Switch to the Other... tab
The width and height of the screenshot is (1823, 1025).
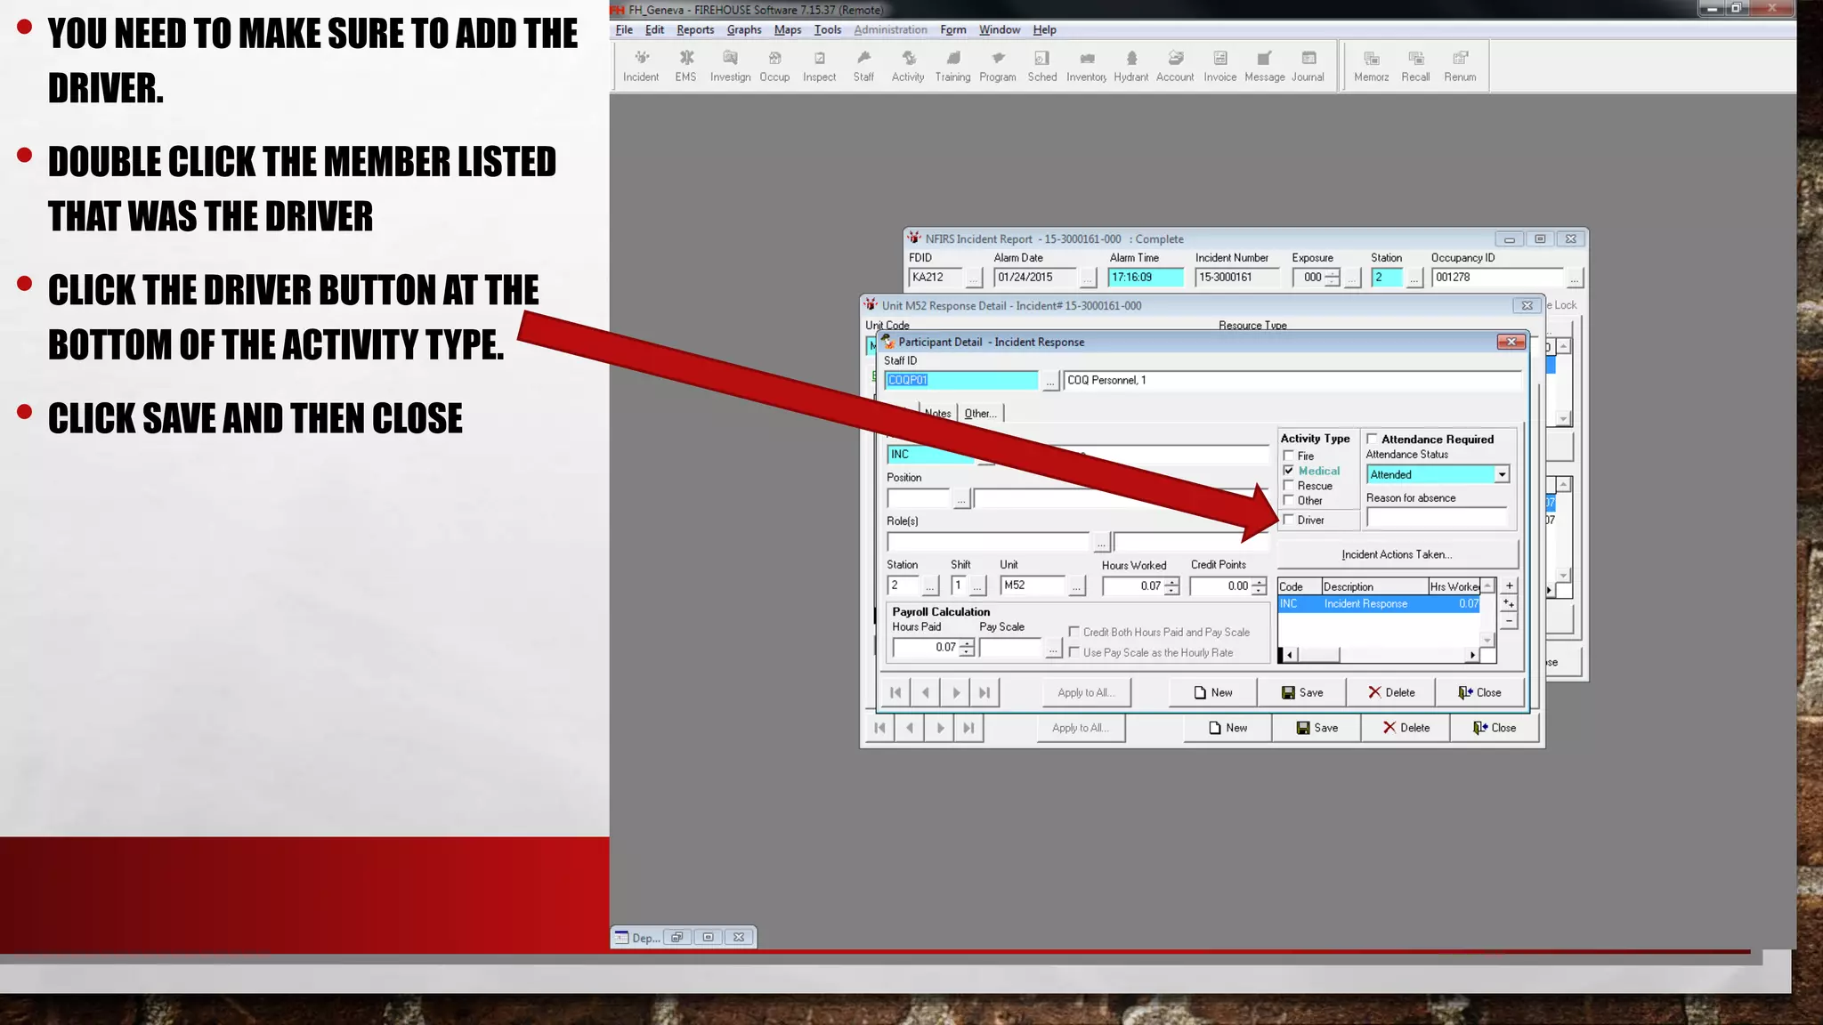coord(980,414)
